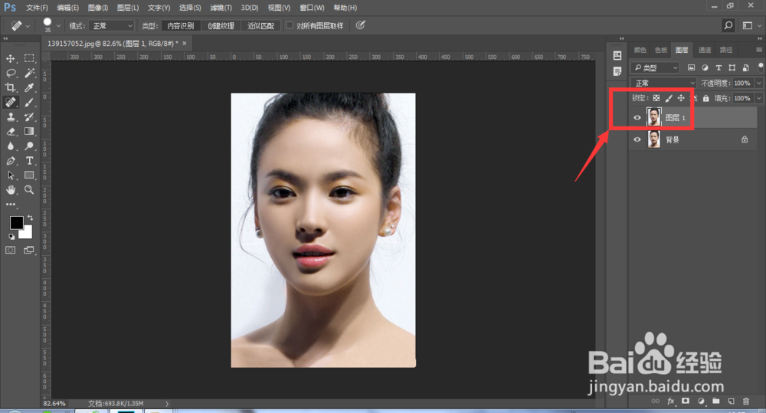Select the Rectangle shape tool
766x413 pixels.
tap(29, 175)
